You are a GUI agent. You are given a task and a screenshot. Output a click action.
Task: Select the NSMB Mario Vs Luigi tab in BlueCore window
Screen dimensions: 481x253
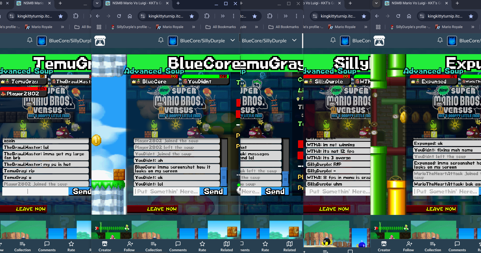(x=137, y=3)
